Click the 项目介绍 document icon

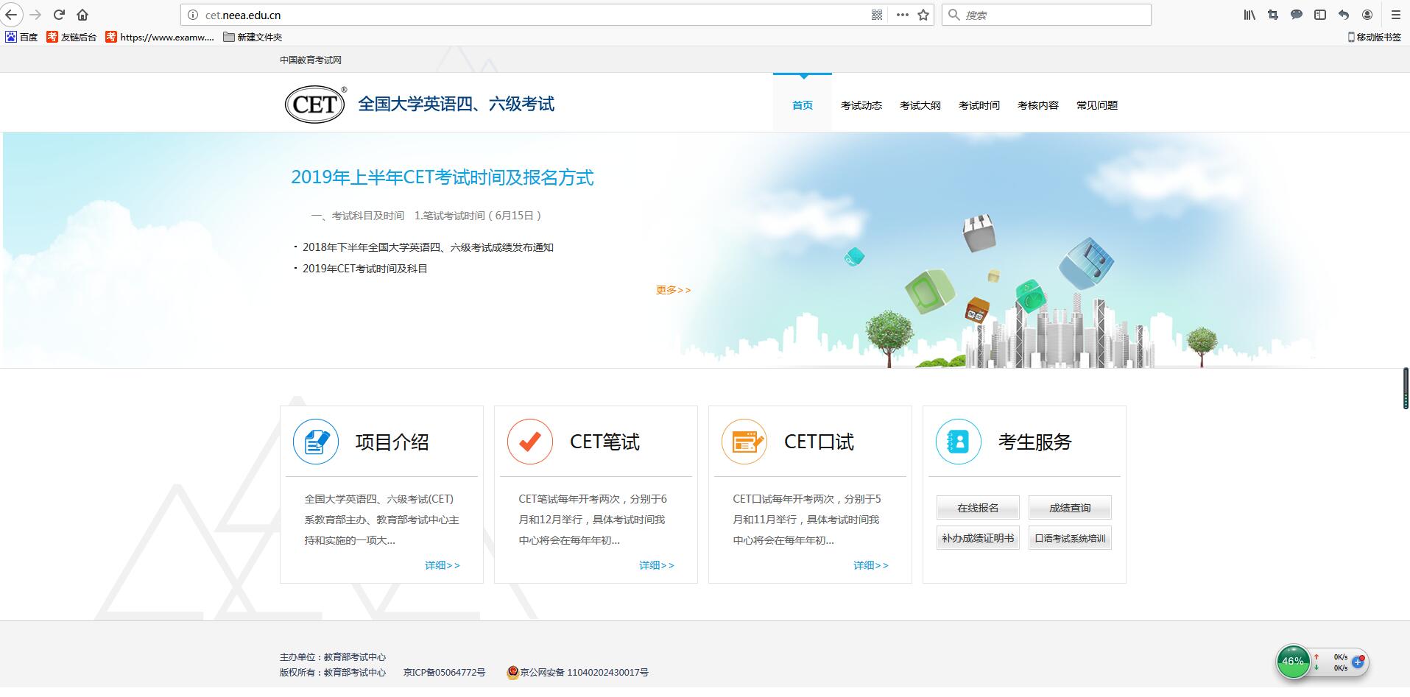316,442
